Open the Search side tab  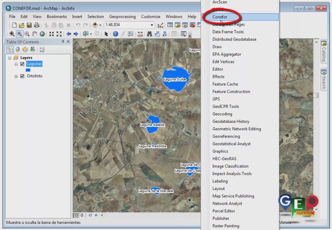tap(323, 80)
